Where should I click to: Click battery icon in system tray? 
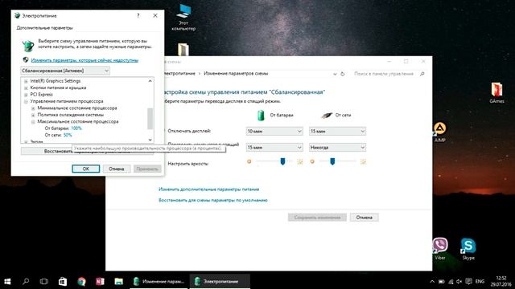click(442, 282)
